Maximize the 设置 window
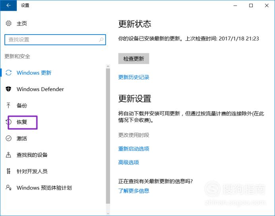 coord(251,6)
